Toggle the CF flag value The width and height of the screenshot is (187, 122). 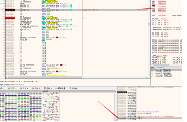[x=155, y=24]
